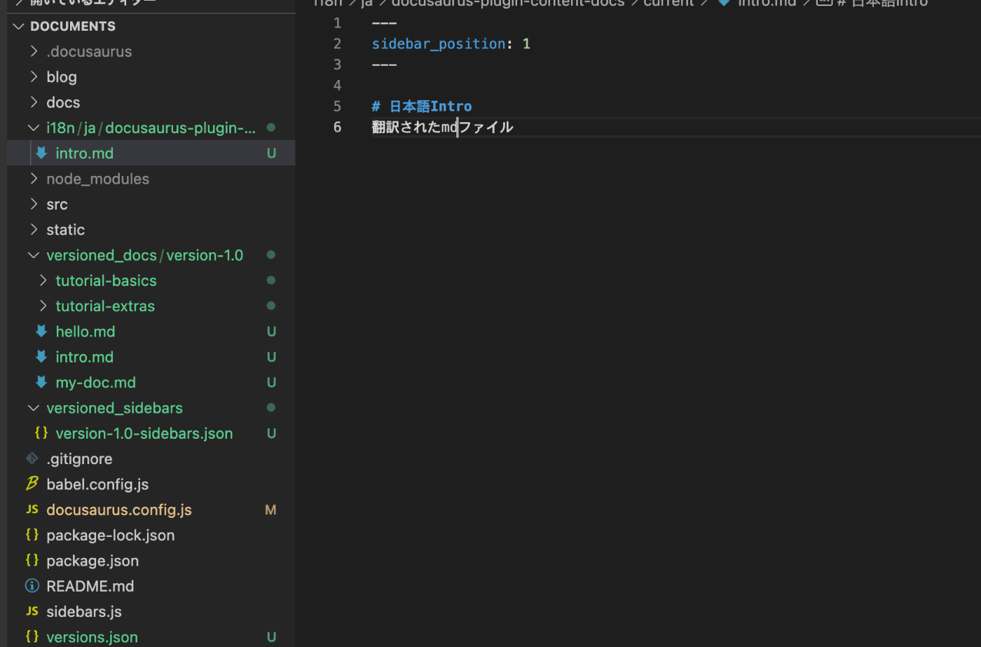Open the README.md file
Image resolution: width=981 pixels, height=647 pixels.
click(x=90, y=586)
